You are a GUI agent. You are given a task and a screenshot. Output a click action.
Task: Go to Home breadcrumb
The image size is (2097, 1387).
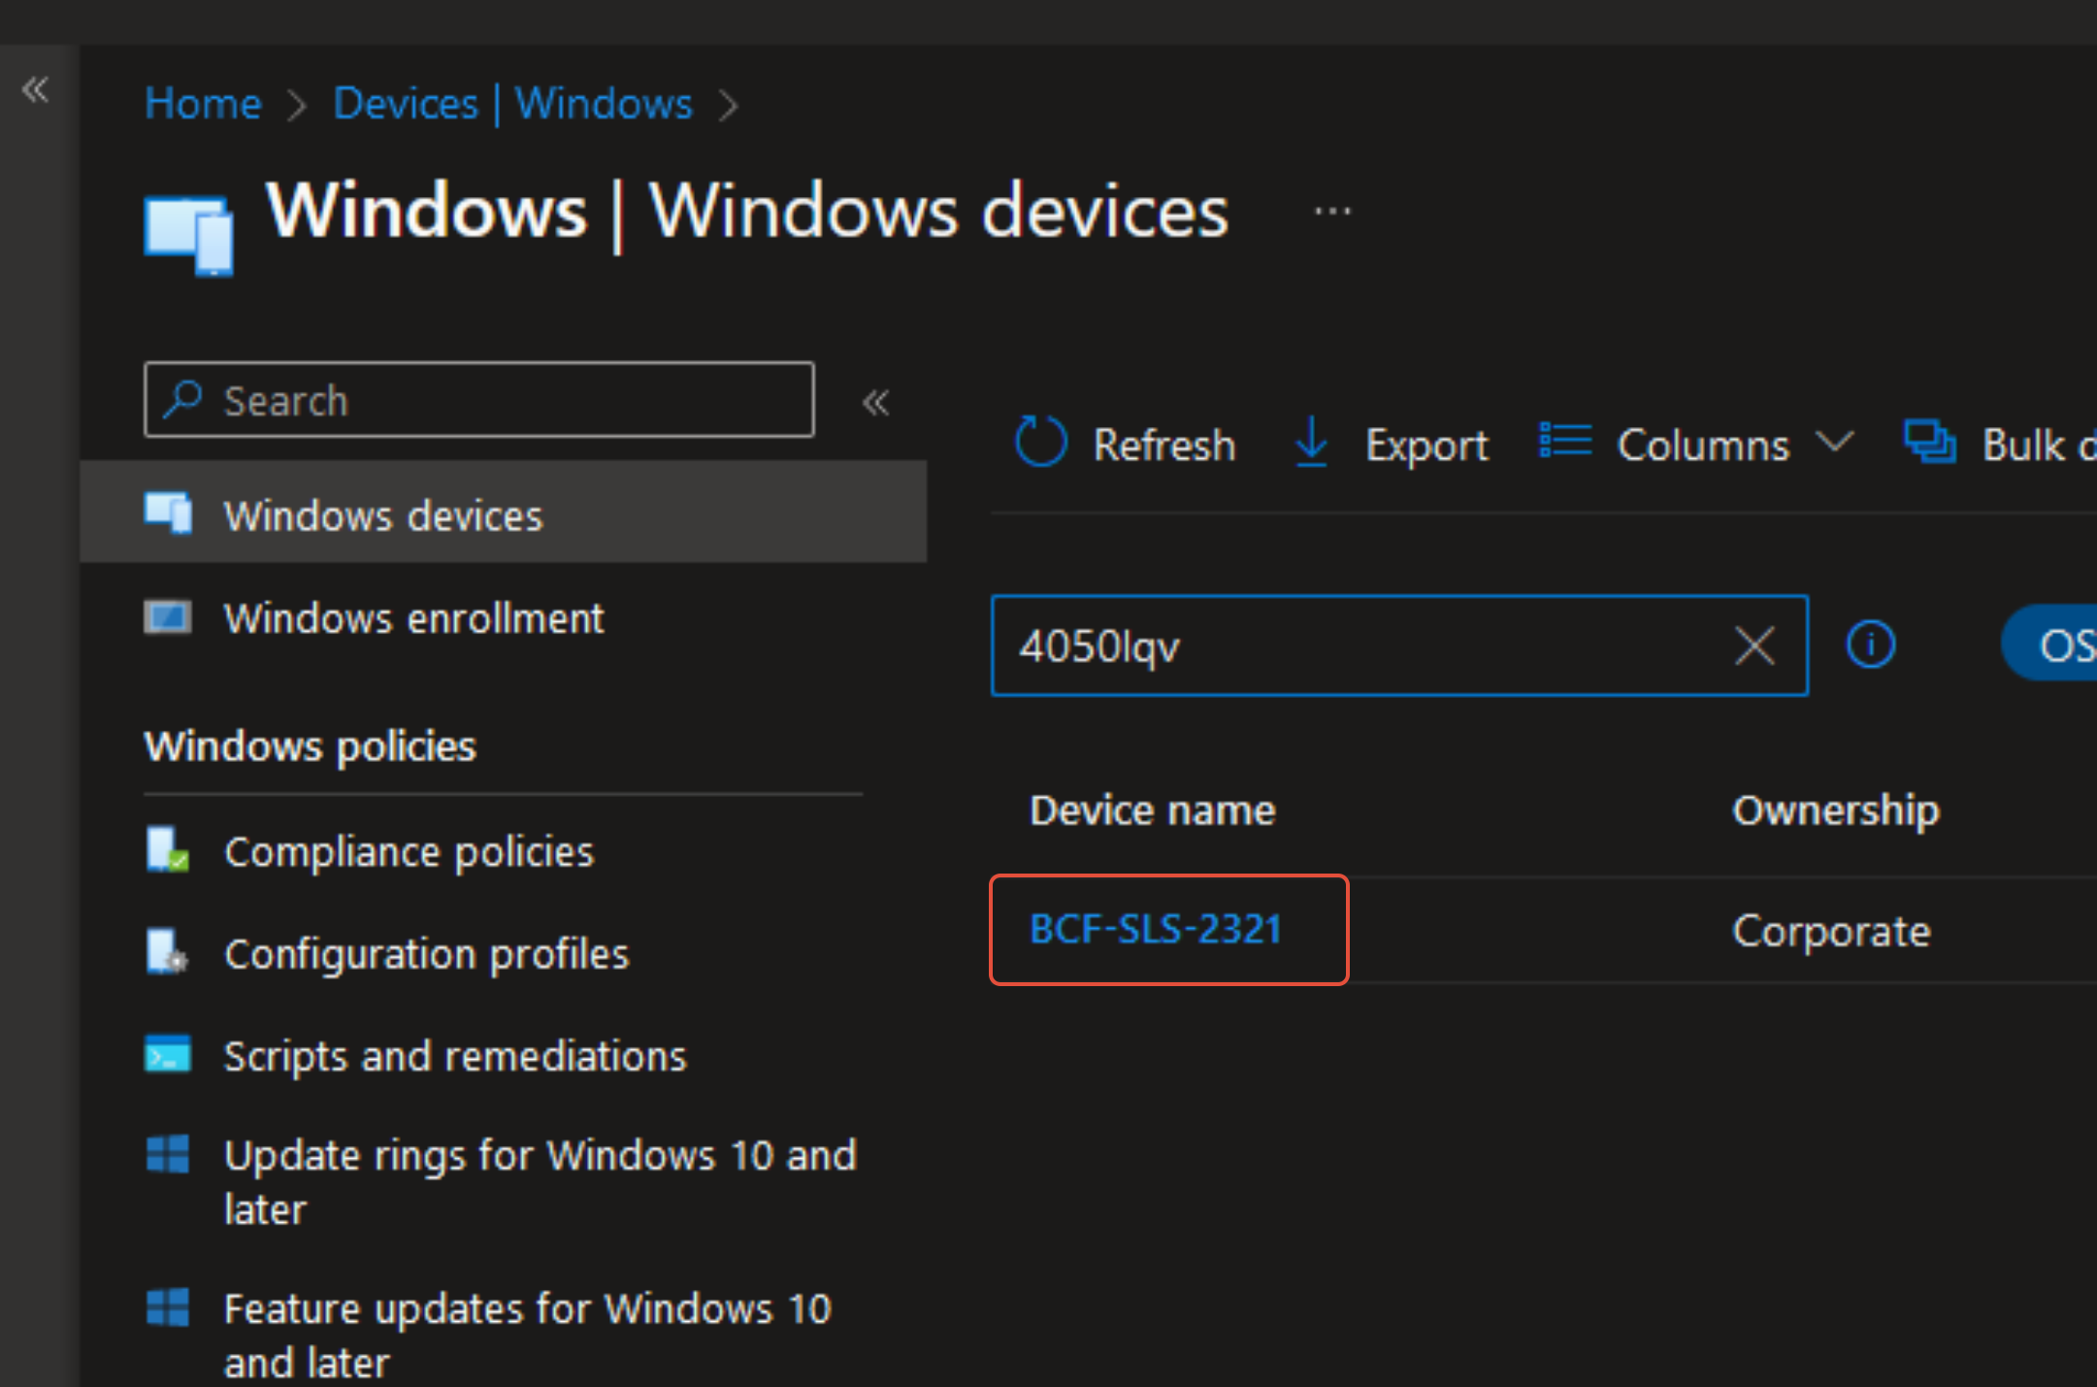coord(203,104)
